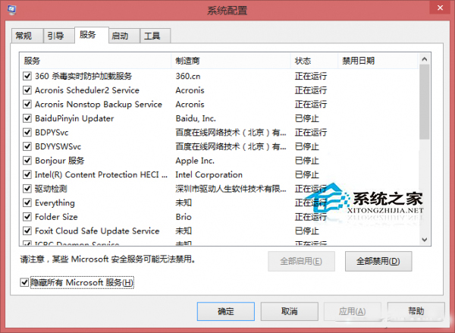Disable Acronis Nonstop Backup Service checkbox
The height and width of the screenshot is (333, 455).
[27, 104]
